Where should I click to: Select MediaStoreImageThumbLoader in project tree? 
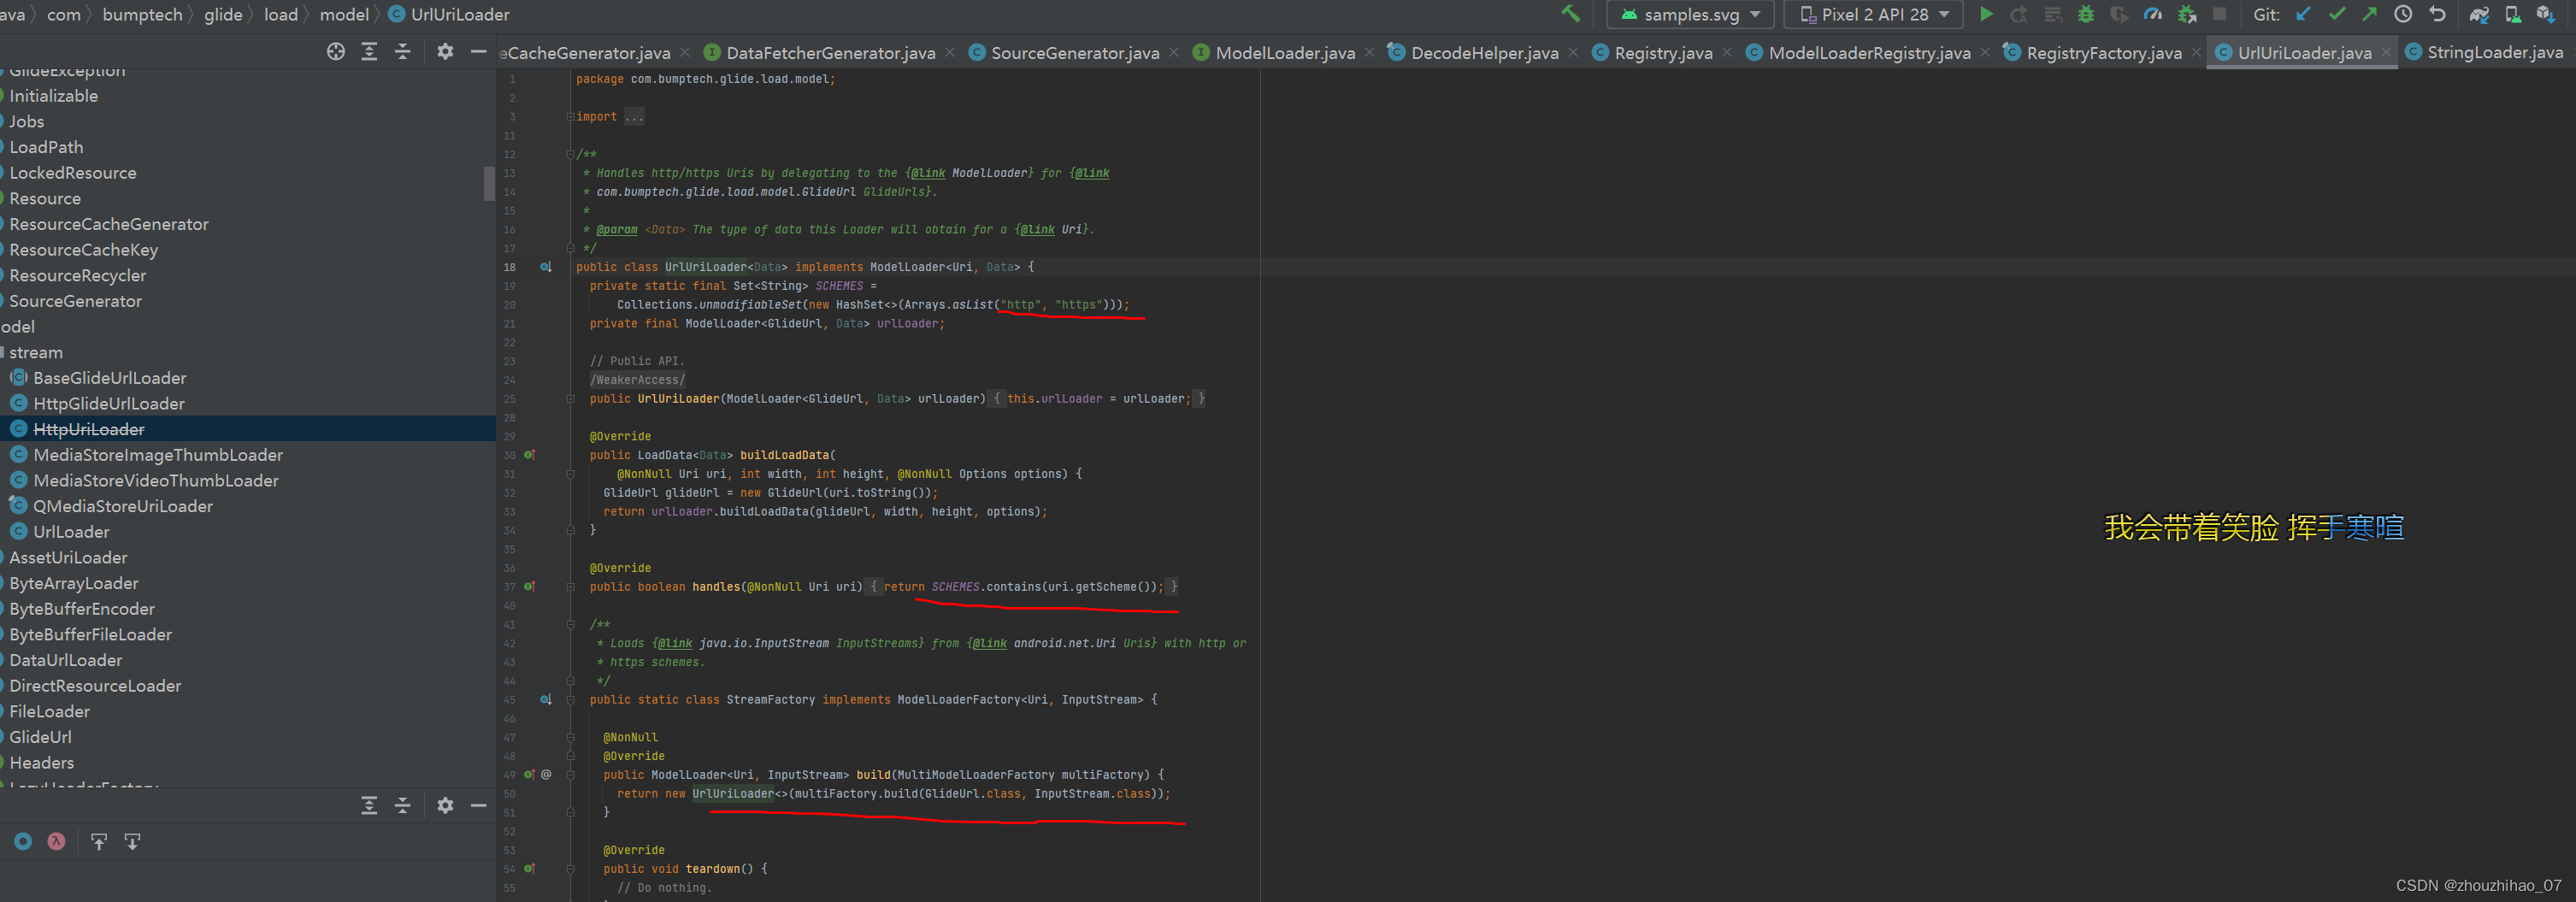click(x=158, y=455)
